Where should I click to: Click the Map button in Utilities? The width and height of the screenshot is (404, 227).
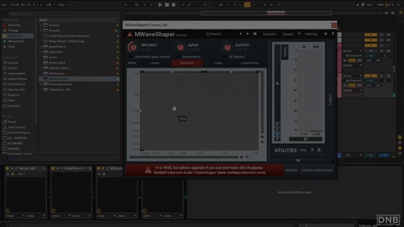tap(303, 150)
